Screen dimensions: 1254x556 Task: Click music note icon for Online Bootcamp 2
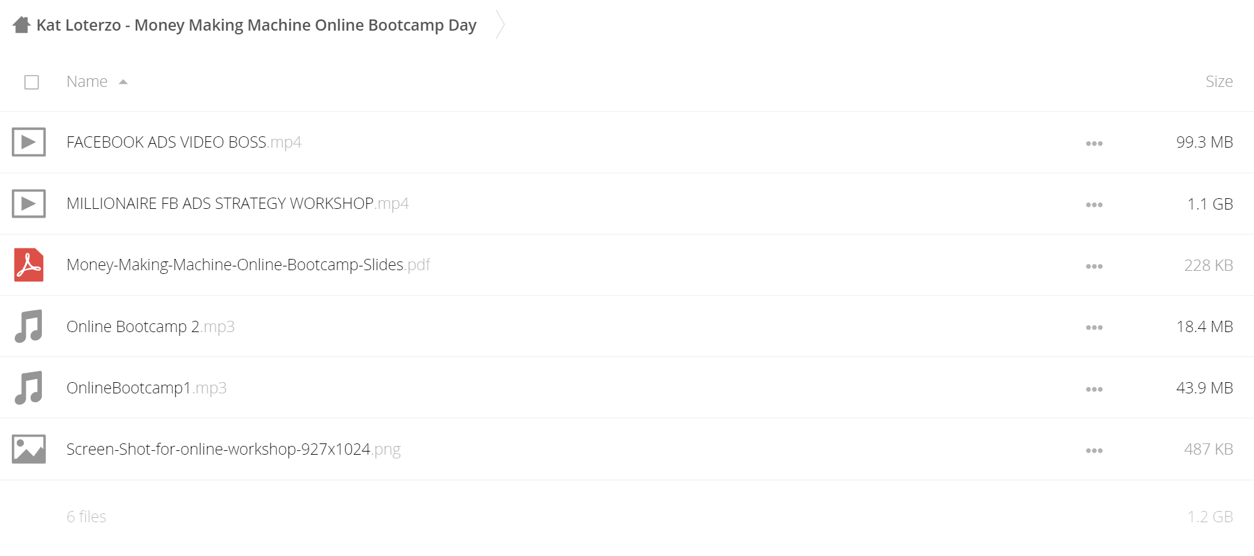pos(29,326)
